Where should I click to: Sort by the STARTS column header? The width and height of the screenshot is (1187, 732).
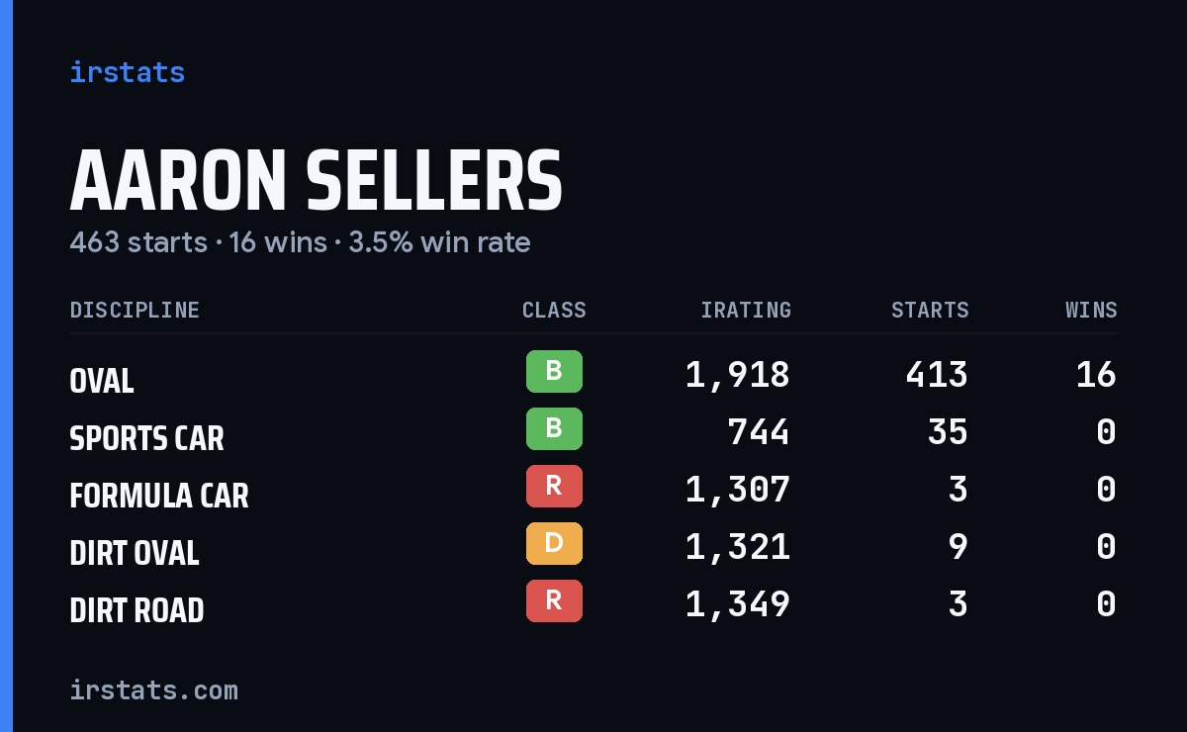click(930, 310)
